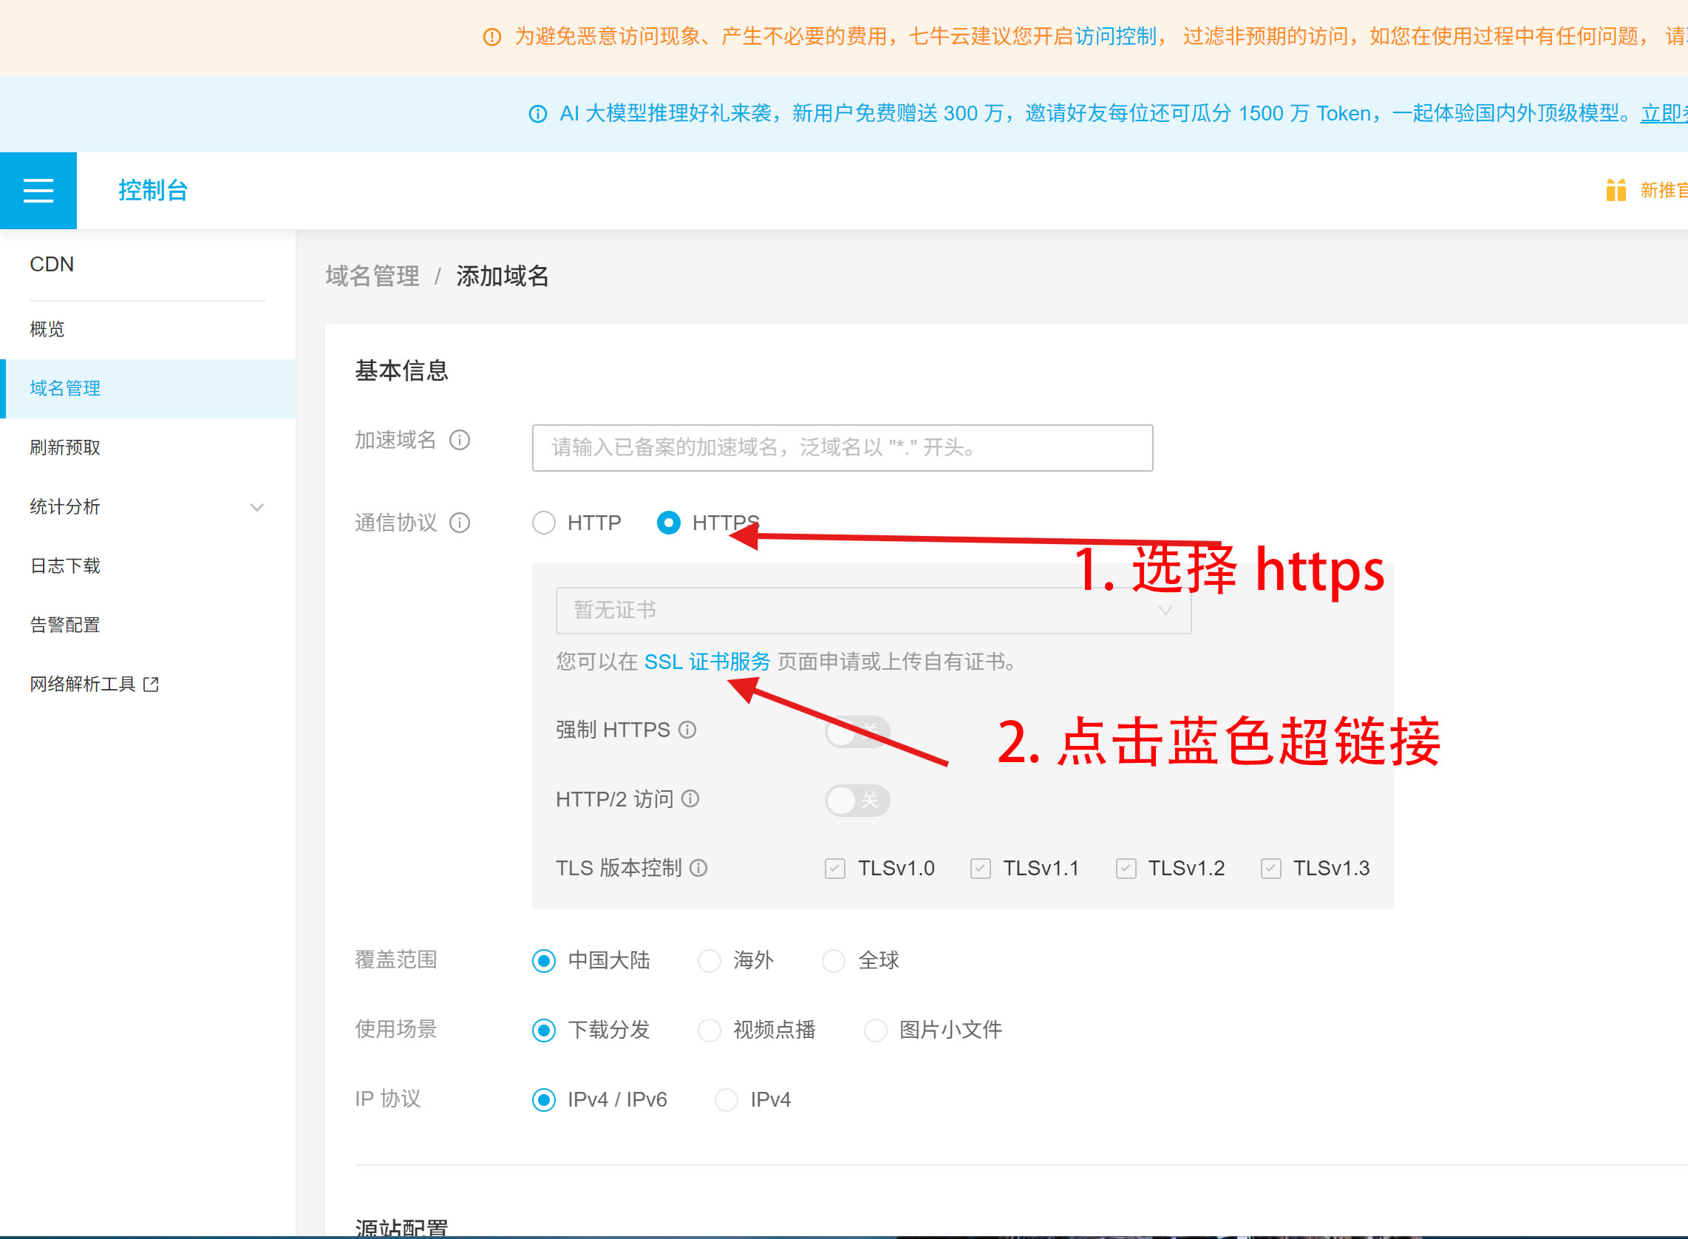The image size is (1688, 1239).
Task: Click info icon beside 通信协议 label
Action: pyautogui.click(x=459, y=523)
